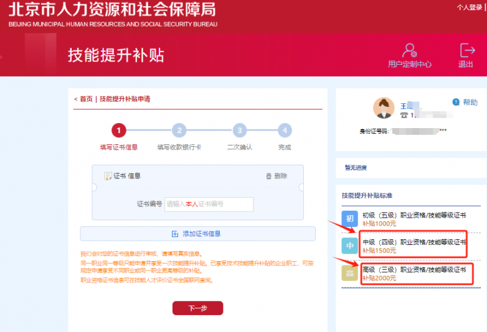The height and width of the screenshot is (332, 487).
Task: Select step 3 二次确认
Action: 239,131
